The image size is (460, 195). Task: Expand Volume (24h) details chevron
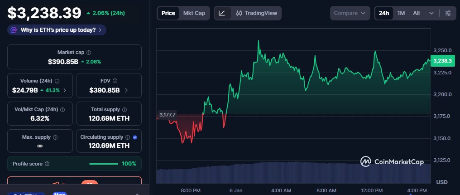(x=64, y=90)
